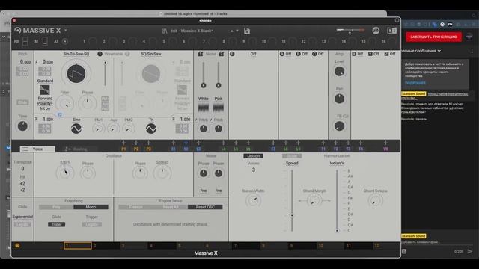This screenshot has width=479, height=269.
Task: Adjust oscillator 1 level slider
Action: [105, 73]
